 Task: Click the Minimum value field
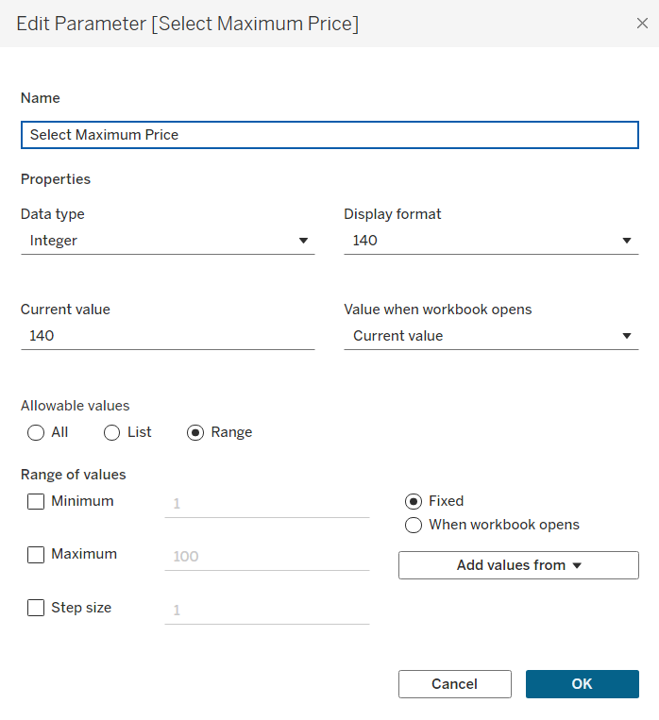tap(266, 504)
